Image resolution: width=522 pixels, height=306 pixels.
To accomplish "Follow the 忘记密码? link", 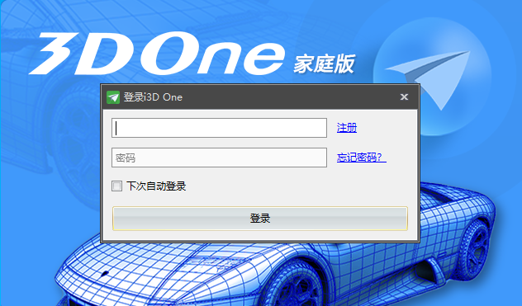I will coord(361,158).
